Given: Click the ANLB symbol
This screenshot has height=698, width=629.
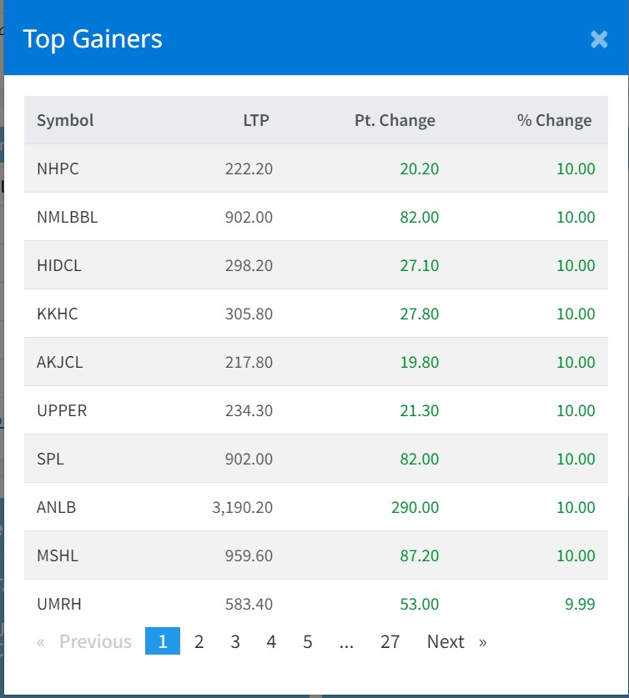Looking at the screenshot, I should coord(57,507).
